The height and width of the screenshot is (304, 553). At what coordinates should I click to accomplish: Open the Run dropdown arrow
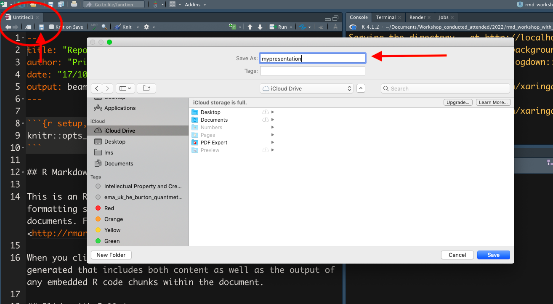click(291, 27)
